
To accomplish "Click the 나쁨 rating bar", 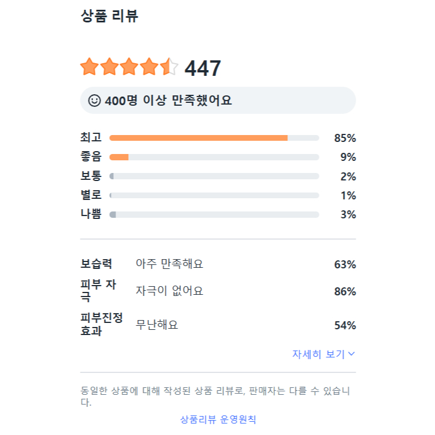I will tap(214, 214).
